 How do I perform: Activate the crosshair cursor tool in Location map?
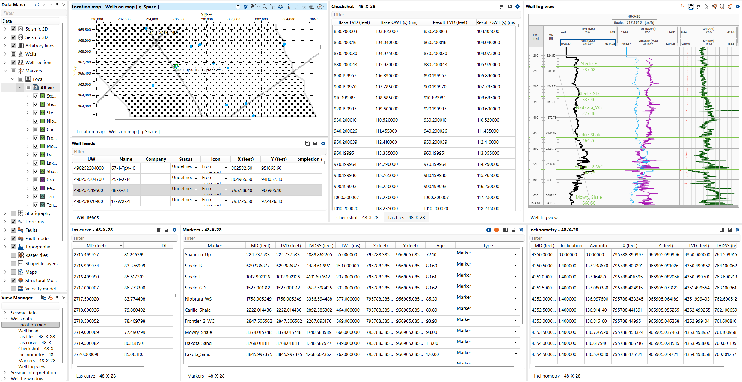(x=288, y=7)
